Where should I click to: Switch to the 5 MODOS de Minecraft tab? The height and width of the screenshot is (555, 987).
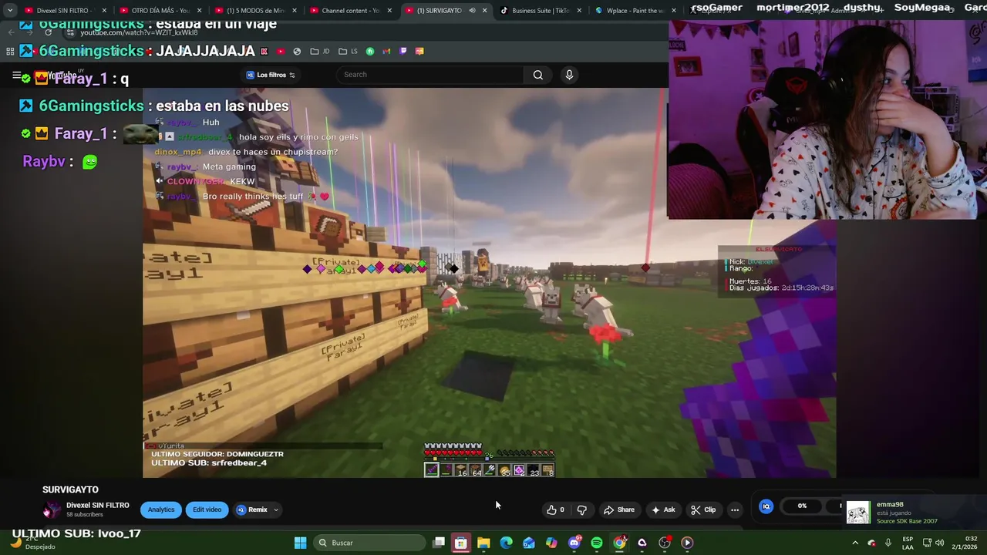[x=254, y=11]
